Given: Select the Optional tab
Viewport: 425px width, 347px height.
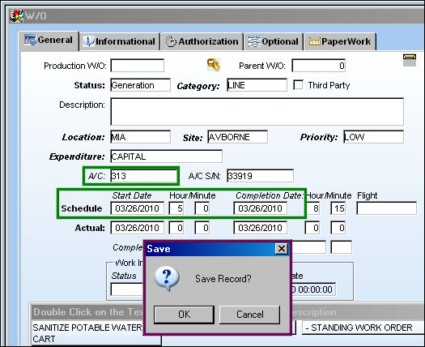Looking at the screenshot, I should coord(274,41).
